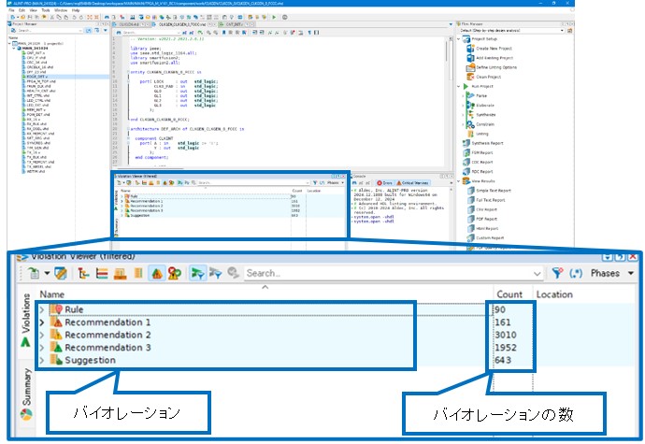Click the green Run icon in main toolbar
This screenshot has width=645, height=444.
point(274,17)
